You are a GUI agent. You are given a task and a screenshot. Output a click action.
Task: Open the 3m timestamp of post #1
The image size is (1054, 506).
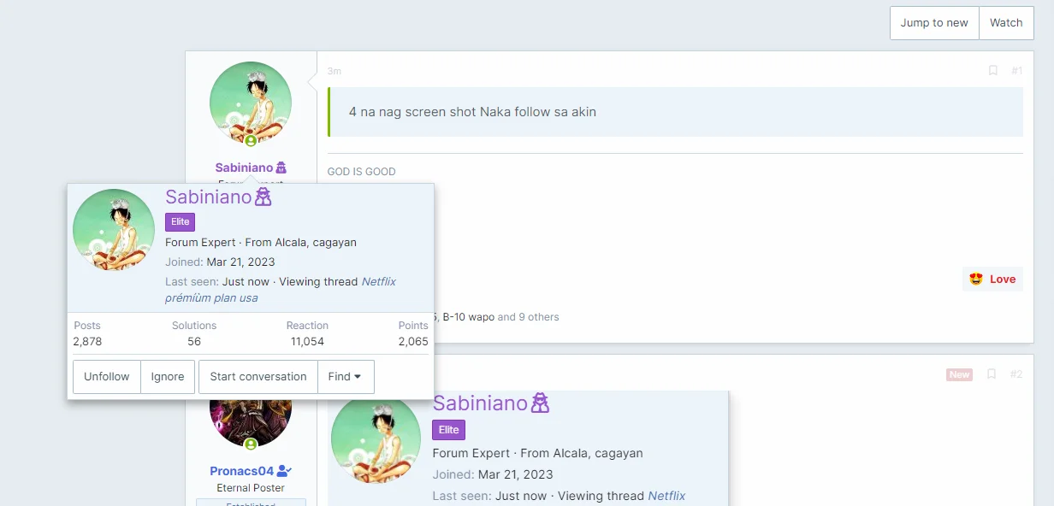[335, 71]
